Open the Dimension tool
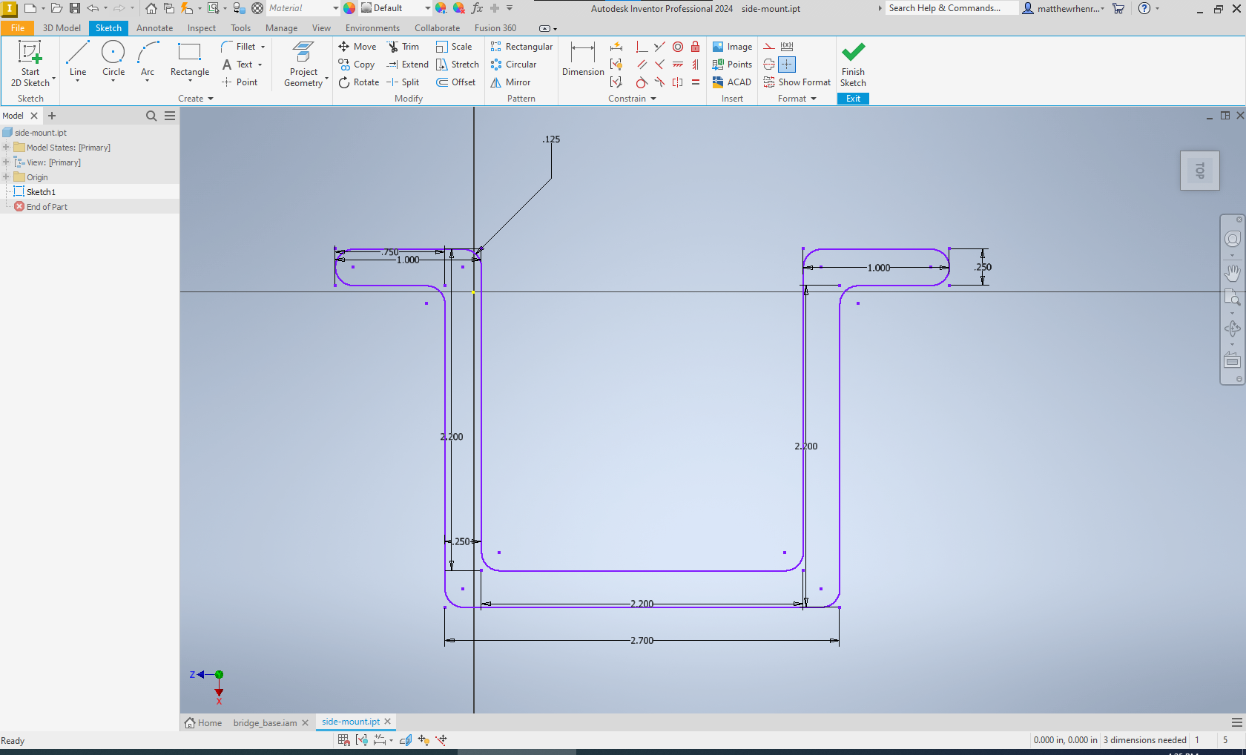Screen dimensions: 1246x755 (583, 59)
